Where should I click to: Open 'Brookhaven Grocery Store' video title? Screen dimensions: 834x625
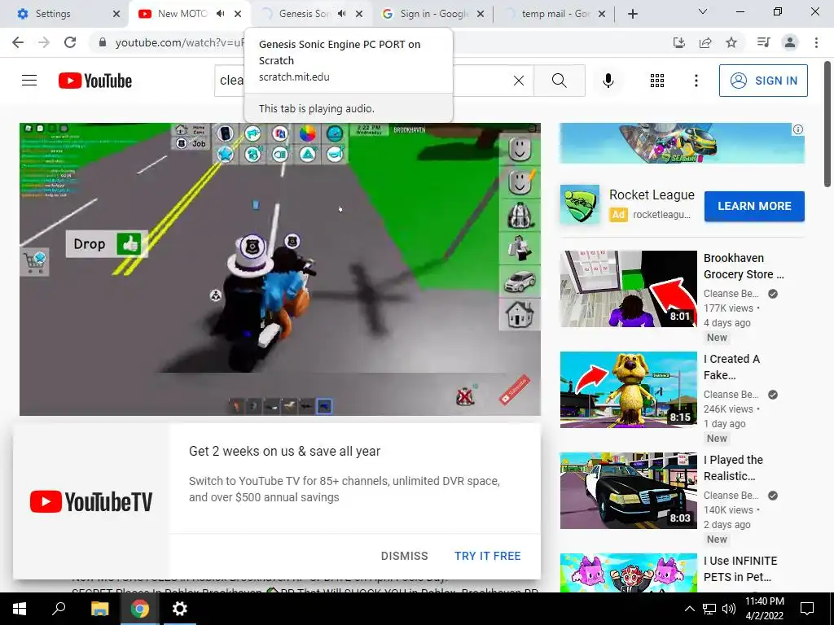[x=744, y=266]
